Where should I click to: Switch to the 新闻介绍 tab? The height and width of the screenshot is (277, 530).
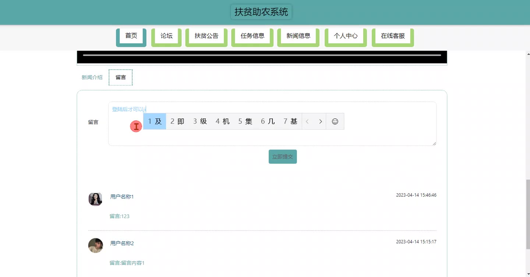tap(92, 77)
